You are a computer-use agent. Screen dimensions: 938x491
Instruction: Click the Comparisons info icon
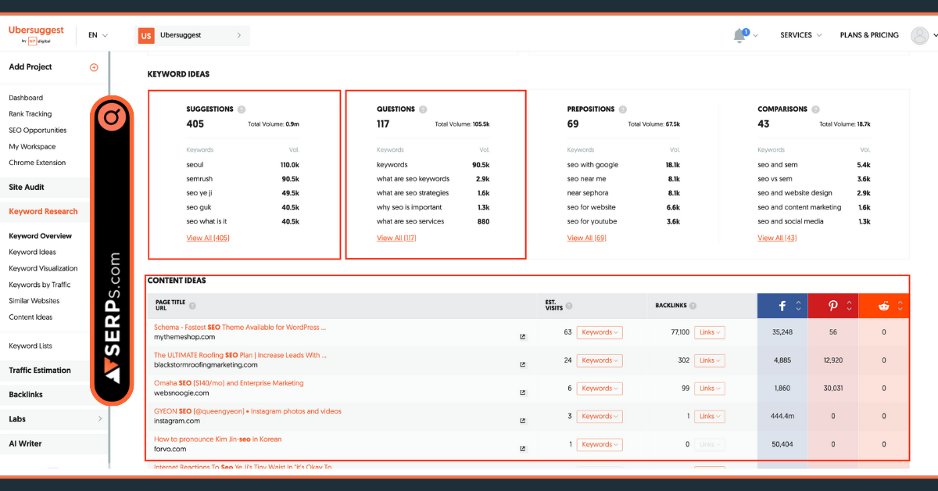tap(815, 109)
